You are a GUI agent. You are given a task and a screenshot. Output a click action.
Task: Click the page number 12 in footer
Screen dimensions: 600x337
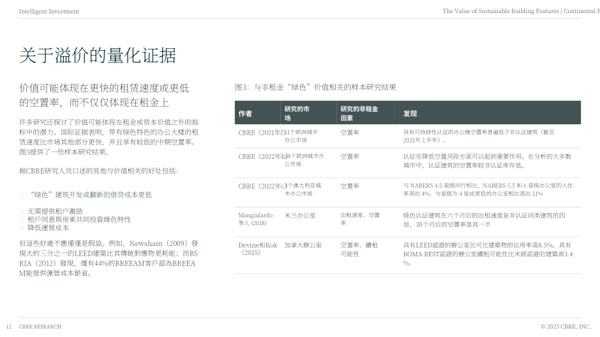(8, 327)
